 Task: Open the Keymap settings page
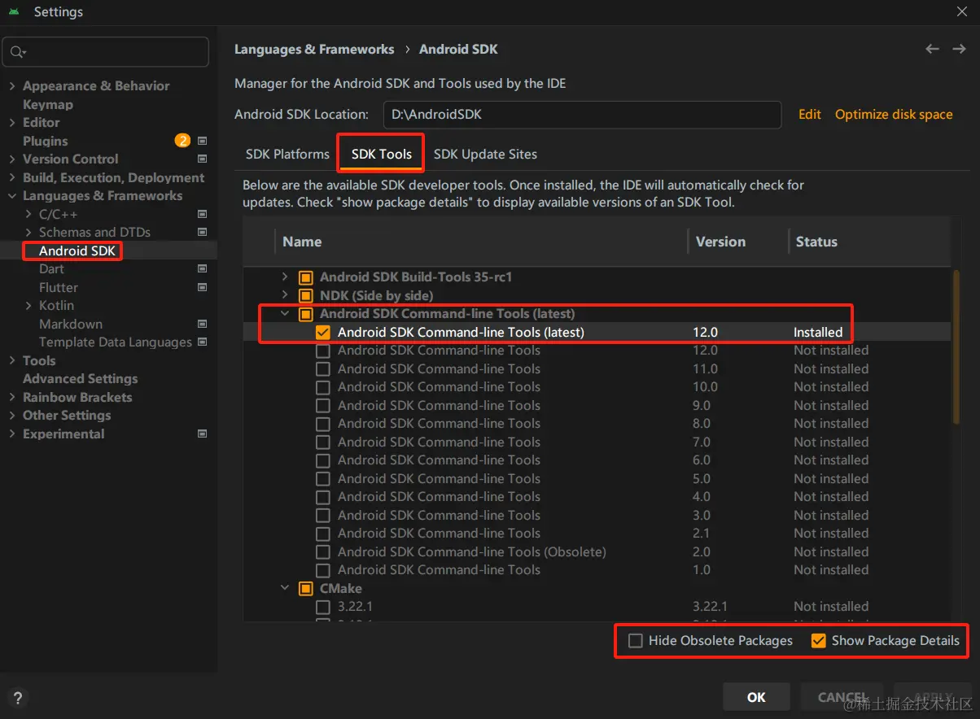coord(48,104)
